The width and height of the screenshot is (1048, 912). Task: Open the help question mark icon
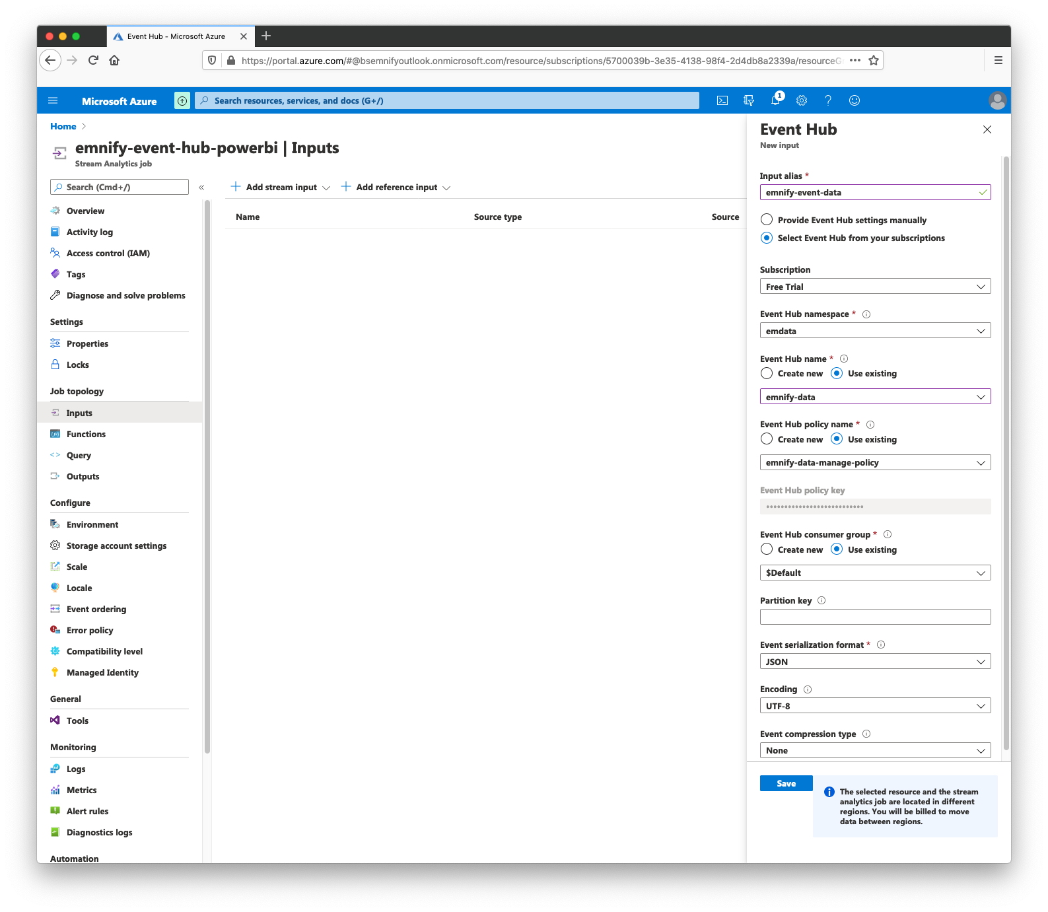828,100
